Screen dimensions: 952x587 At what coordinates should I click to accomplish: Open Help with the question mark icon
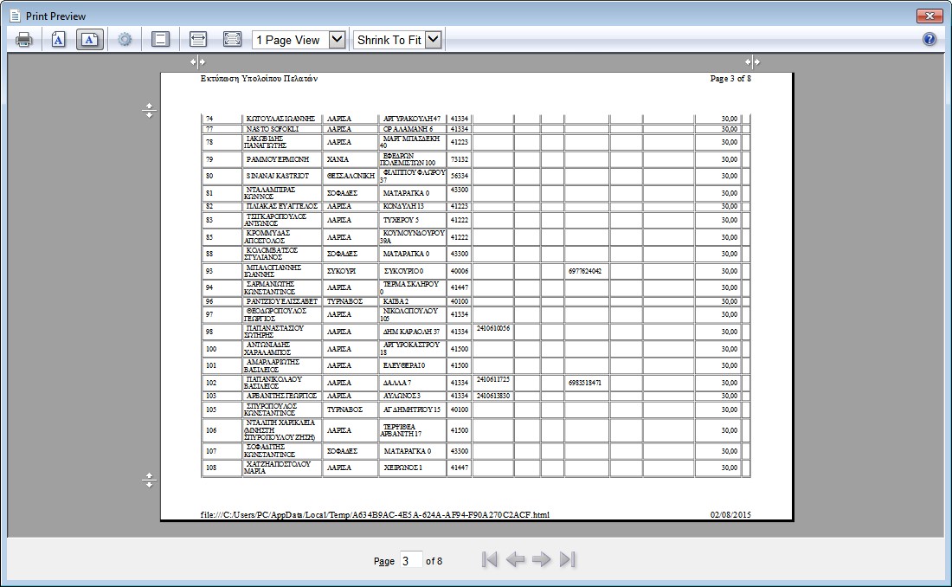tap(929, 40)
